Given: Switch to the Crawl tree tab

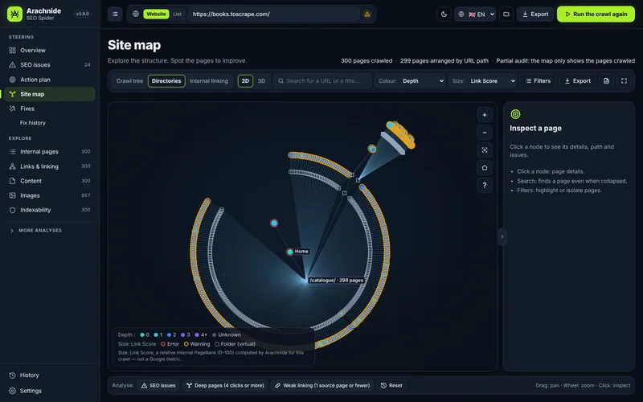Looking at the screenshot, I should pyautogui.click(x=129, y=81).
